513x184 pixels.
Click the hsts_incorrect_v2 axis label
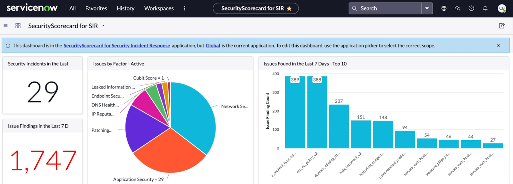point(351,163)
